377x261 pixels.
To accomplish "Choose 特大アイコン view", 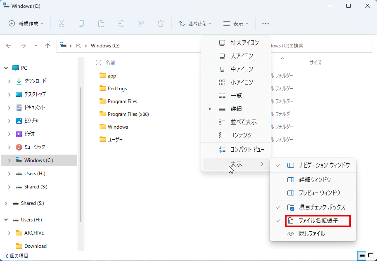I will 236,43.
